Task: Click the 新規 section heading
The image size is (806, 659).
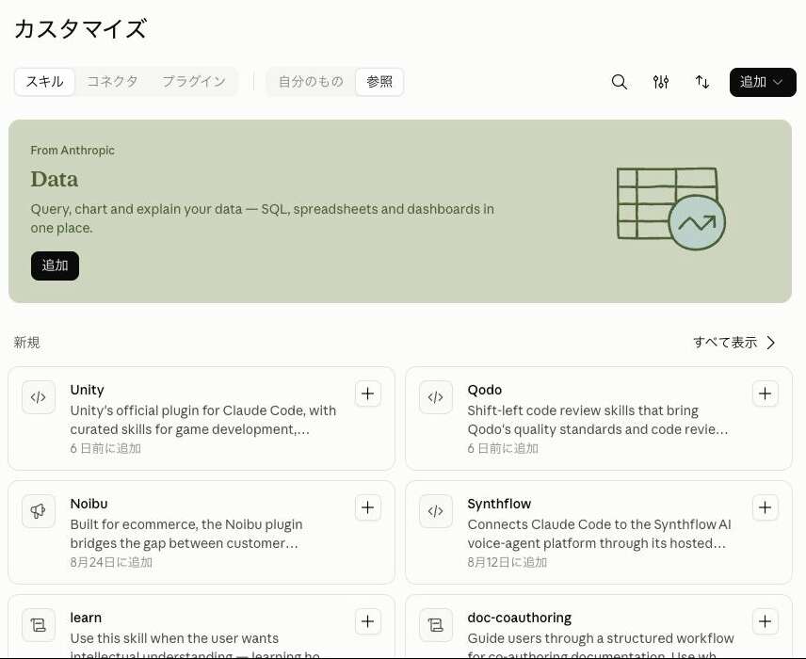Action: point(26,343)
